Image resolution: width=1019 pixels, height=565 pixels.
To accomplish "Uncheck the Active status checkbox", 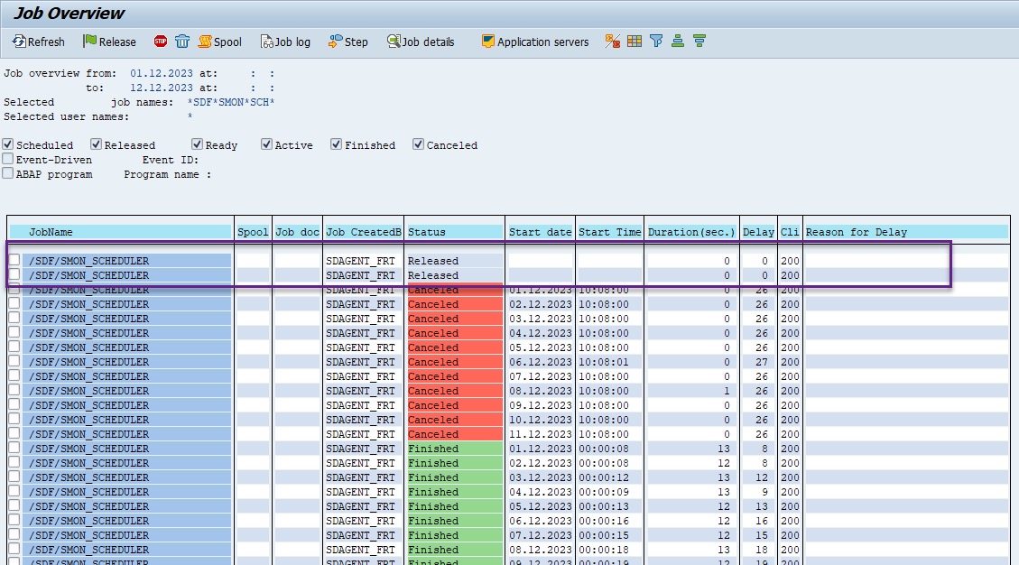I will 266,144.
